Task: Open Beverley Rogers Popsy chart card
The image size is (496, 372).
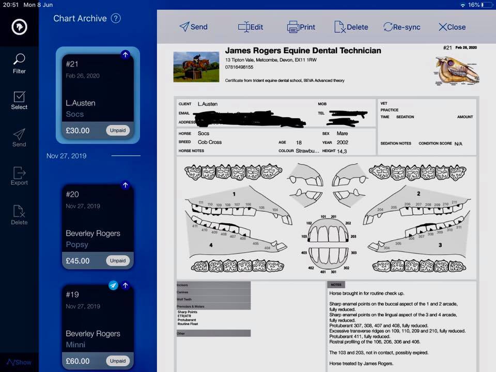Action: coord(98,227)
